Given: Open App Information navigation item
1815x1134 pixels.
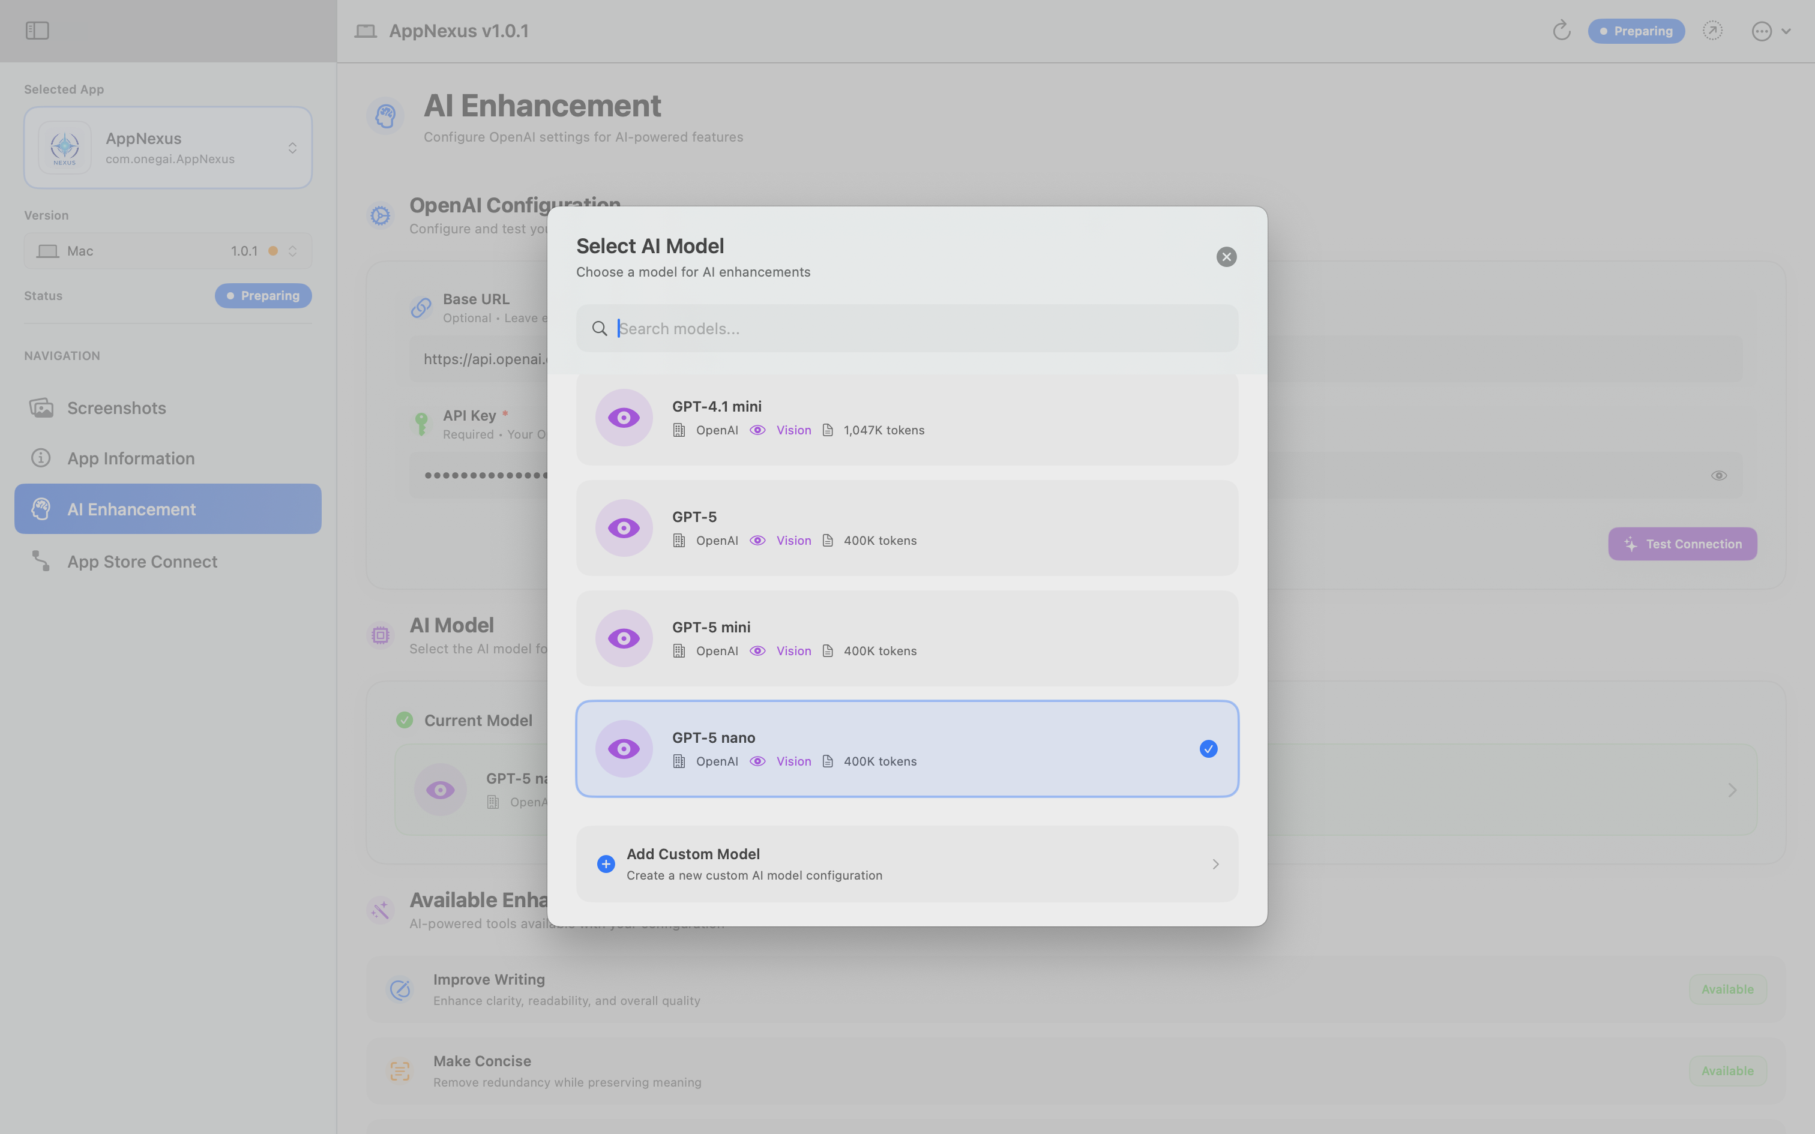Looking at the screenshot, I should point(131,458).
